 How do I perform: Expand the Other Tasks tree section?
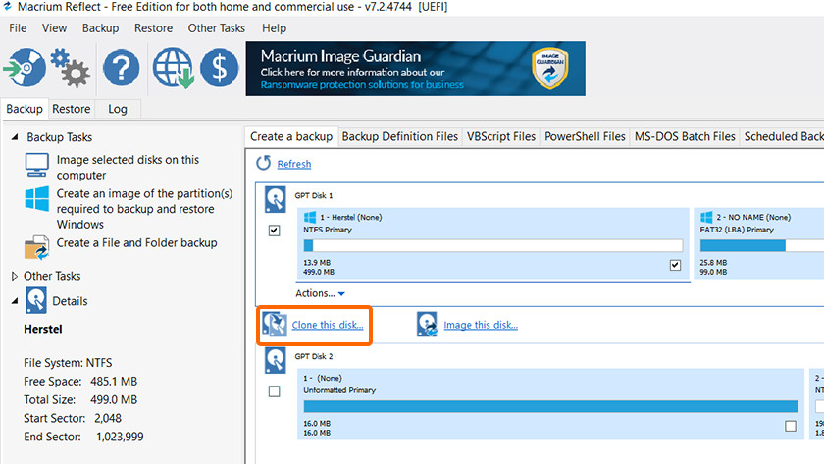point(14,276)
